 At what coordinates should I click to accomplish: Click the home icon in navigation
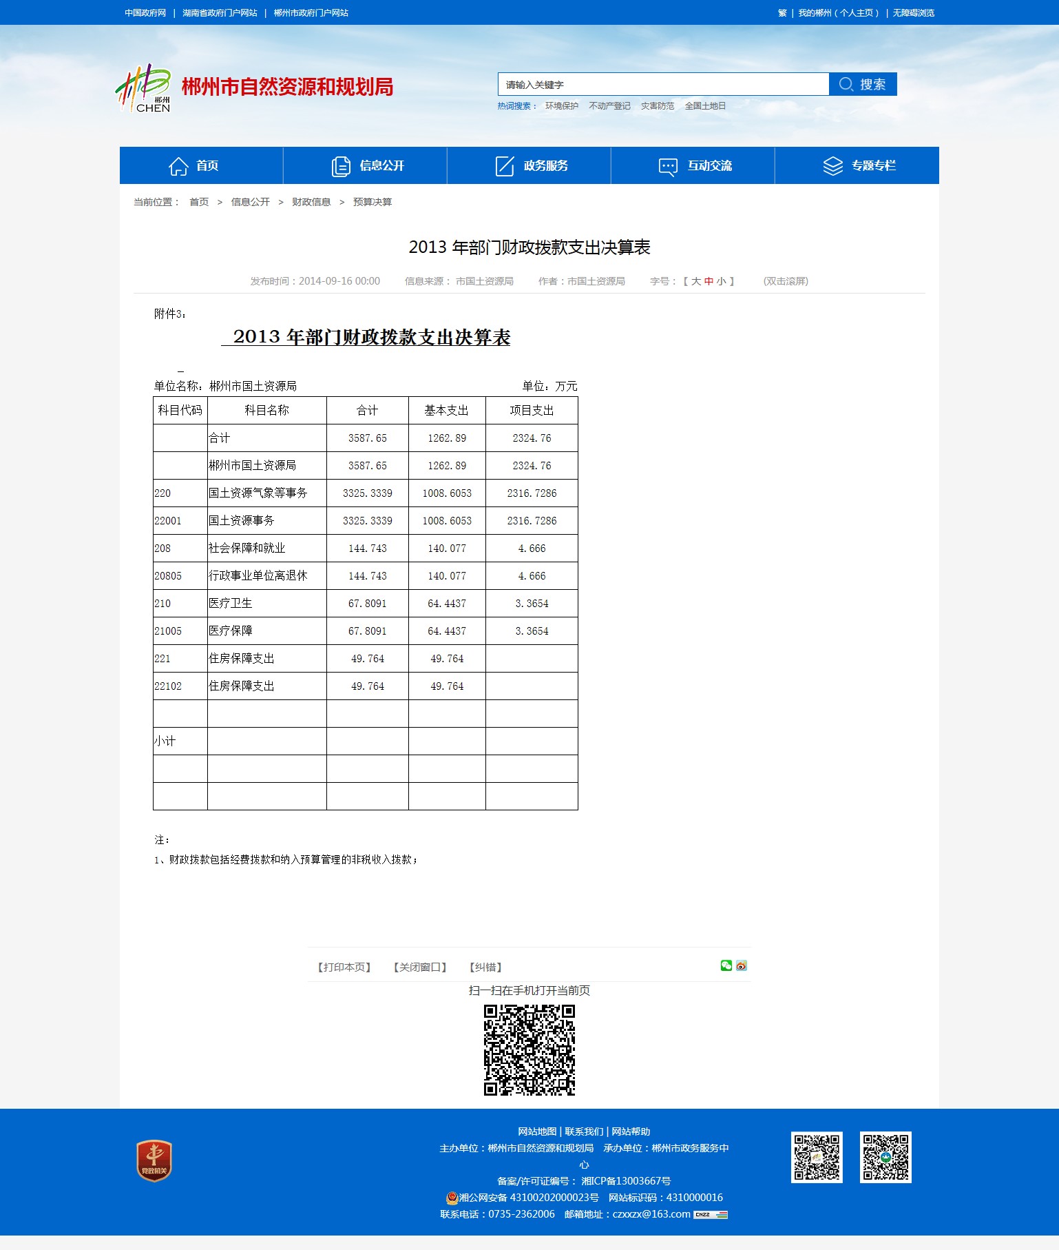coord(178,166)
